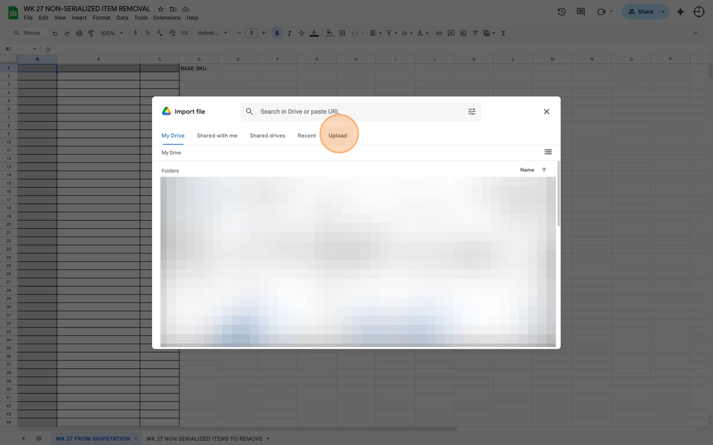The height and width of the screenshot is (445, 713).
Task: Open the zoom 100% dropdown
Action: pyautogui.click(x=111, y=33)
